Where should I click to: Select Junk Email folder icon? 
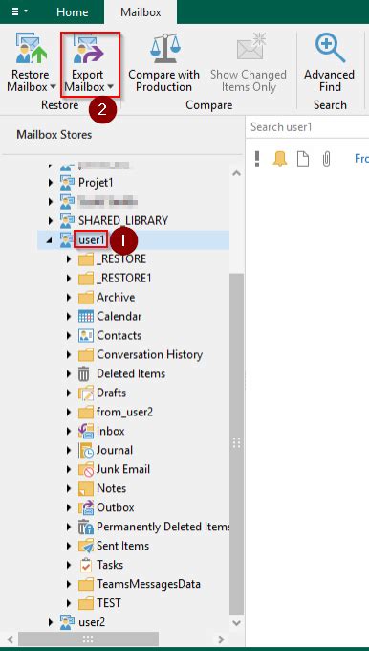tap(86, 469)
